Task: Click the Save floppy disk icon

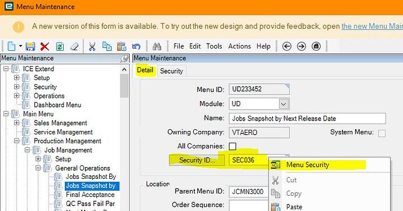Action: [x=30, y=47]
